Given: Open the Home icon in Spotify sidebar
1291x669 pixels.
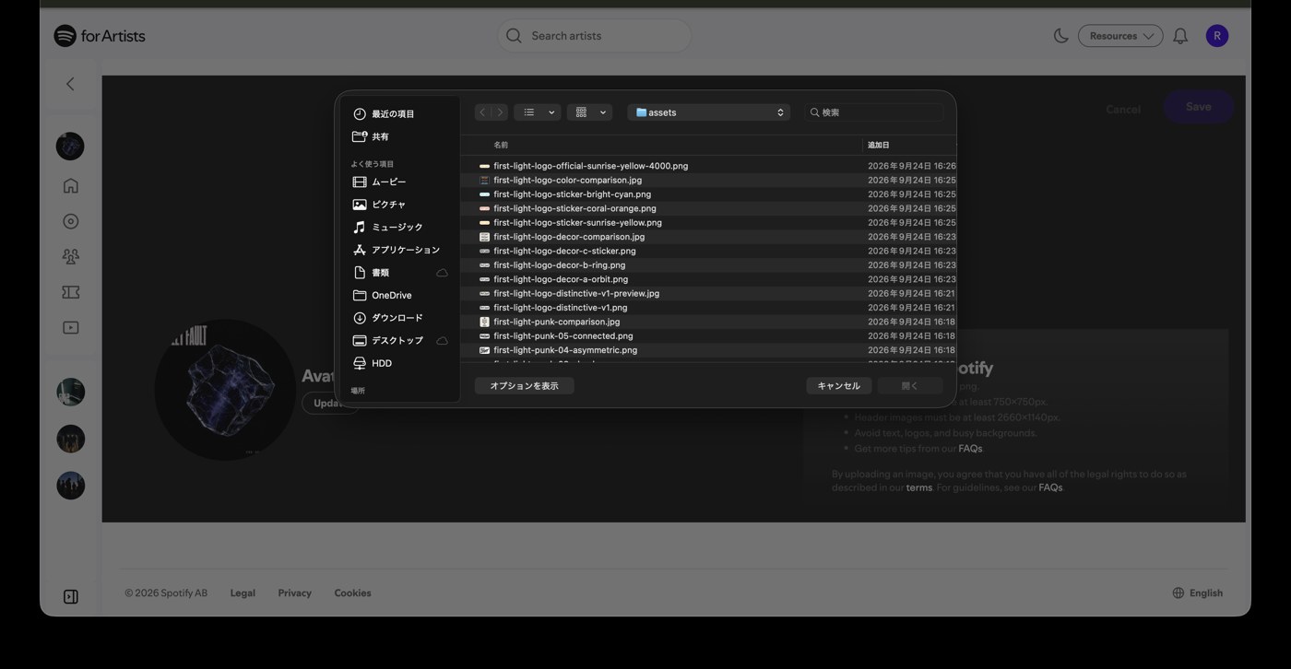Looking at the screenshot, I should [70, 186].
